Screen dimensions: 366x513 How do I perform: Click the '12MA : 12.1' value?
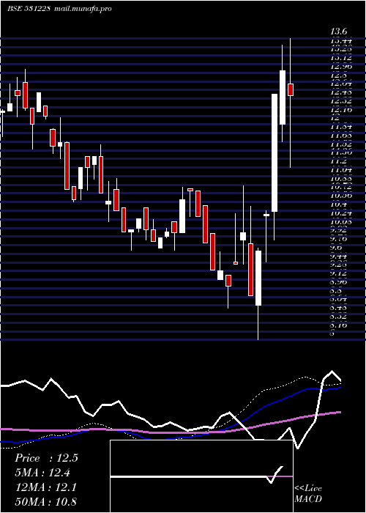[x=46, y=487]
